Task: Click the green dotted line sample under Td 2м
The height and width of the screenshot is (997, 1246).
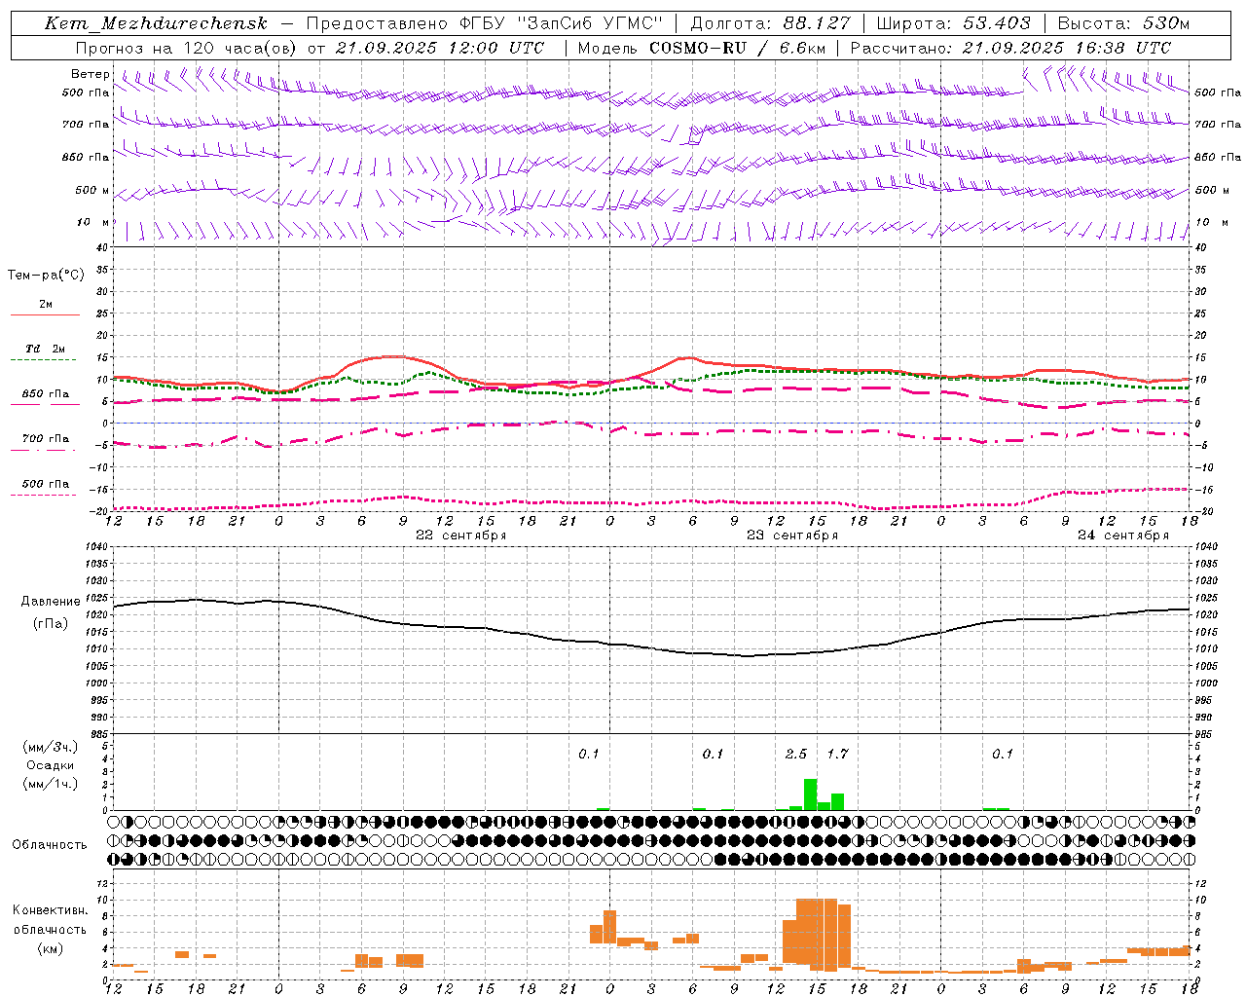Action: click(44, 359)
